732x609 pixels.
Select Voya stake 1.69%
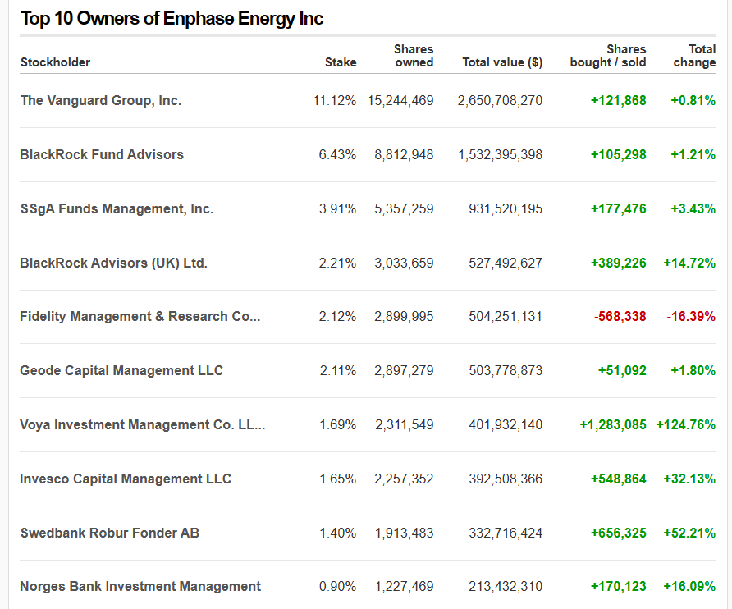337,424
